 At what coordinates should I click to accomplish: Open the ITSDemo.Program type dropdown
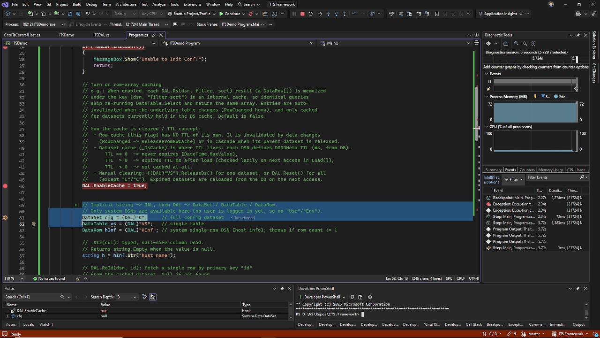238,43
